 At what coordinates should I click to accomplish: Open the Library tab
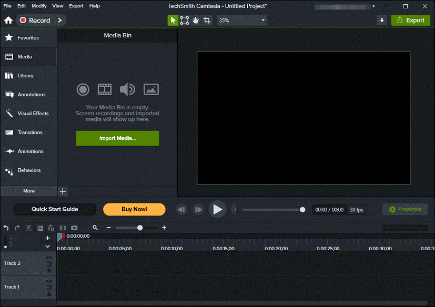tap(28, 75)
